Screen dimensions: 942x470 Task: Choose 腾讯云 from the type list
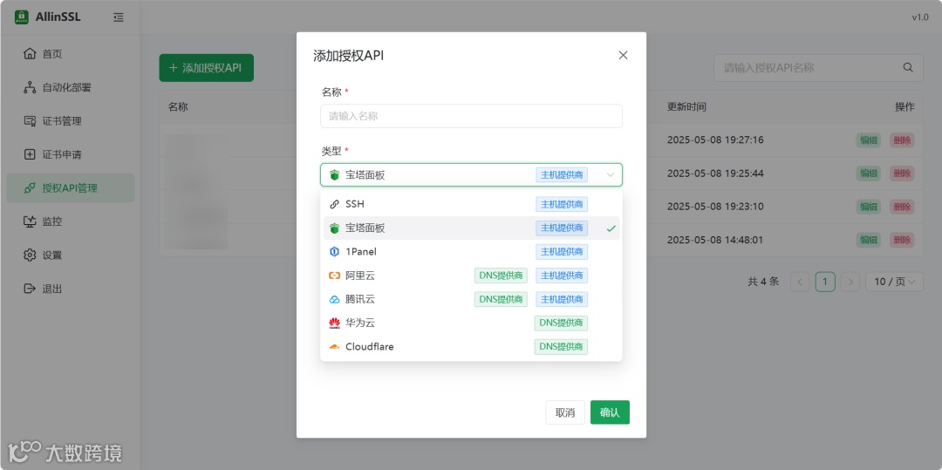(471, 299)
